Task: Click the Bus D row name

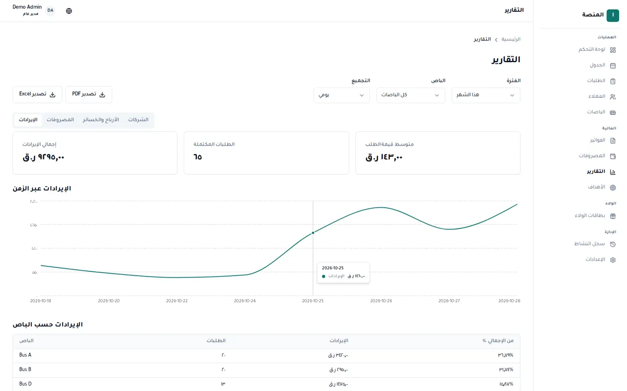Action: (x=25, y=384)
